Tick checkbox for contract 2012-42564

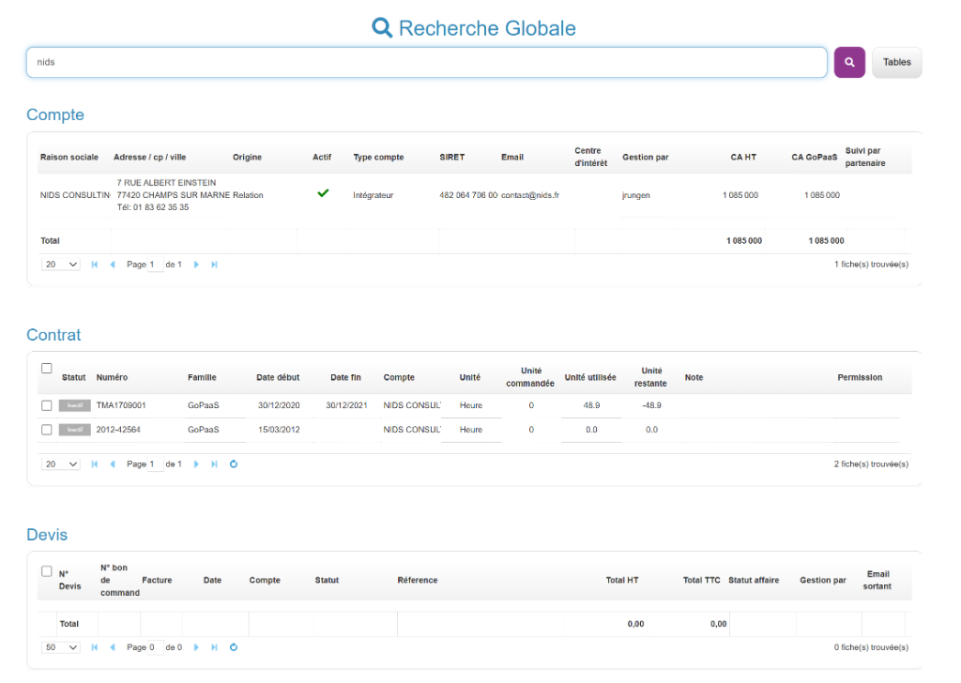(x=47, y=430)
